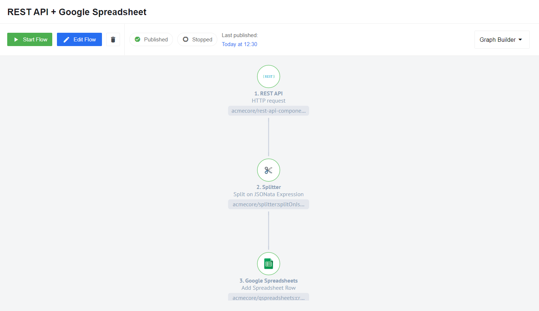
Task: Select the REST API node icon
Action: coord(268,76)
